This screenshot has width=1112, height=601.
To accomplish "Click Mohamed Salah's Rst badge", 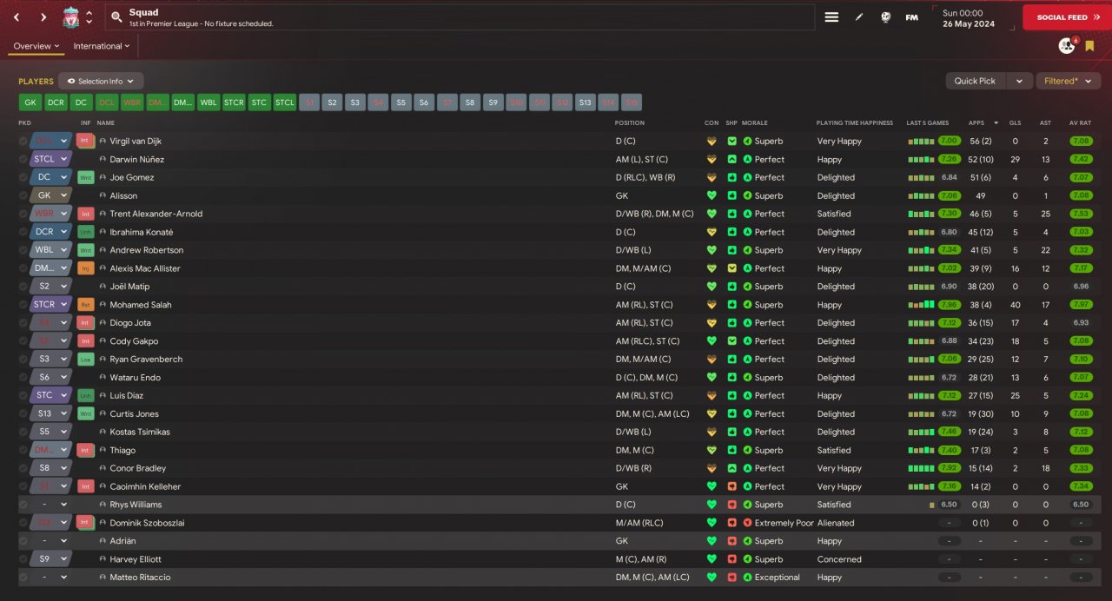I will (85, 305).
